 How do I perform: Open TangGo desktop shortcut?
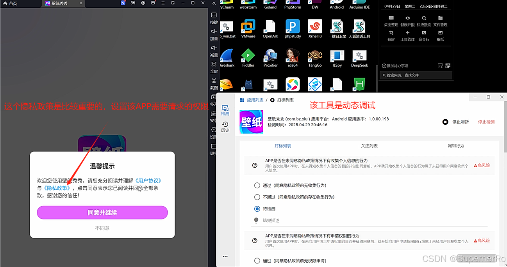(315, 58)
